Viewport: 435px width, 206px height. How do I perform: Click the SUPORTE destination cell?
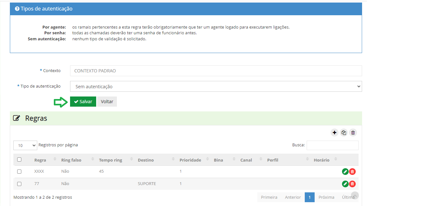click(147, 184)
